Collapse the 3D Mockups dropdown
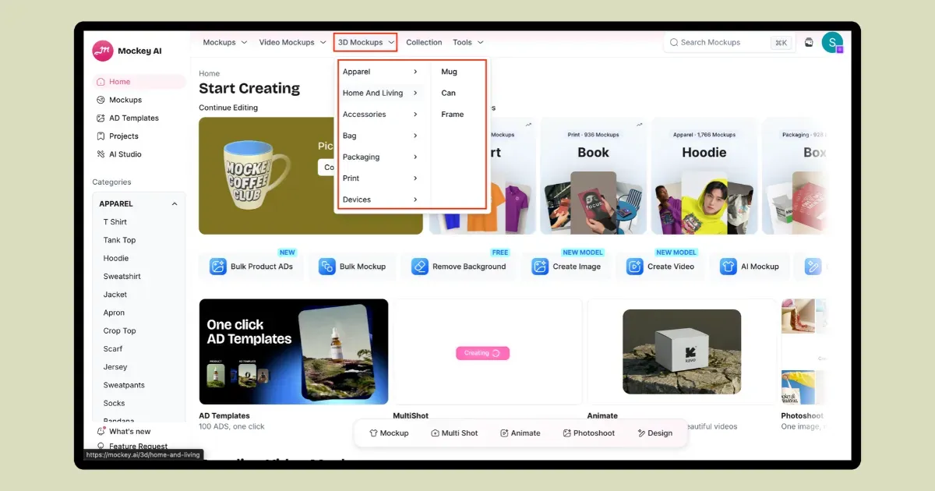This screenshot has width=935, height=491. pyautogui.click(x=365, y=43)
